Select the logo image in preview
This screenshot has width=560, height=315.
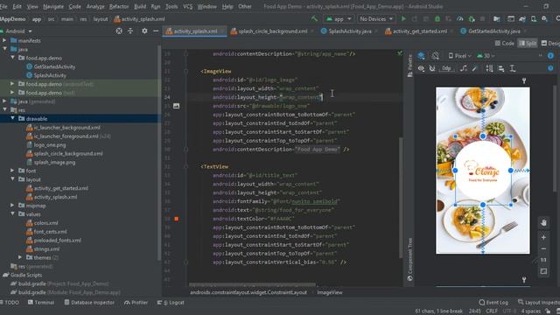483,171
